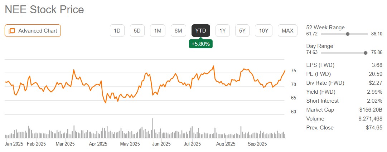The height and width of the screenshot is (152, 387).
Task: Open the Advanced Chart button
Action: pos(33,31)
